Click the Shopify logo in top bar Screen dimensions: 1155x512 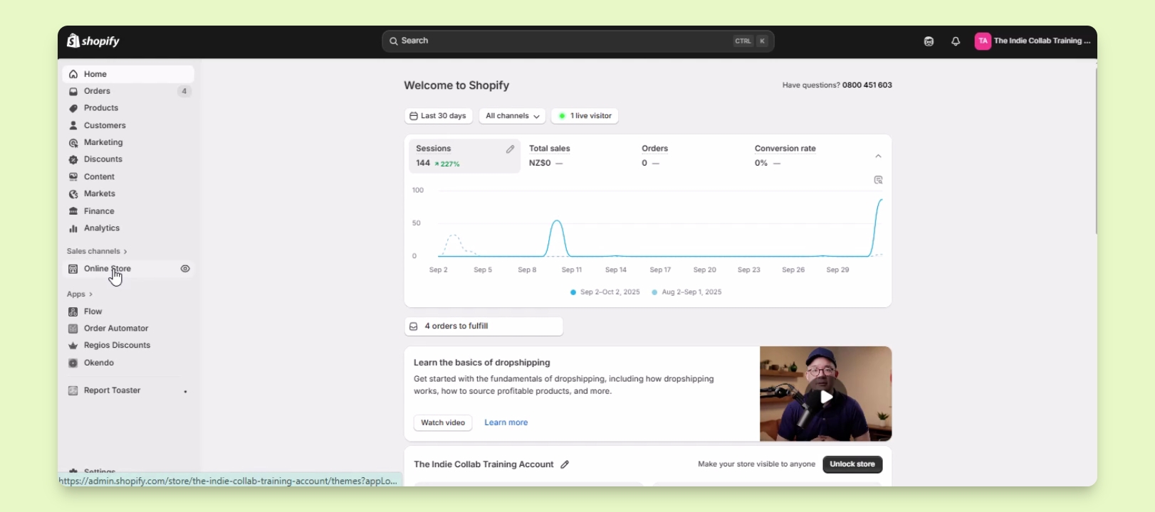coord(93,41)
